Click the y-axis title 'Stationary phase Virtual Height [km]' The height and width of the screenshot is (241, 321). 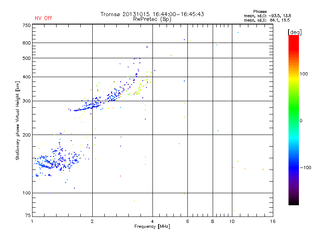(17, 120)
